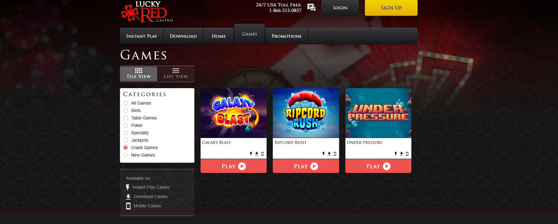Image resolution: width=558 pixels, height=224 pixels.
Task: Select the Crash Games radio button
Action: click(x=125, y=147)
